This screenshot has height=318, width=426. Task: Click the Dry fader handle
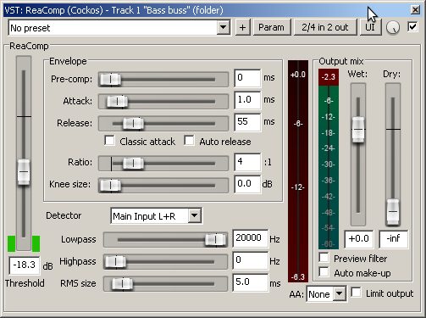point(393,212)
